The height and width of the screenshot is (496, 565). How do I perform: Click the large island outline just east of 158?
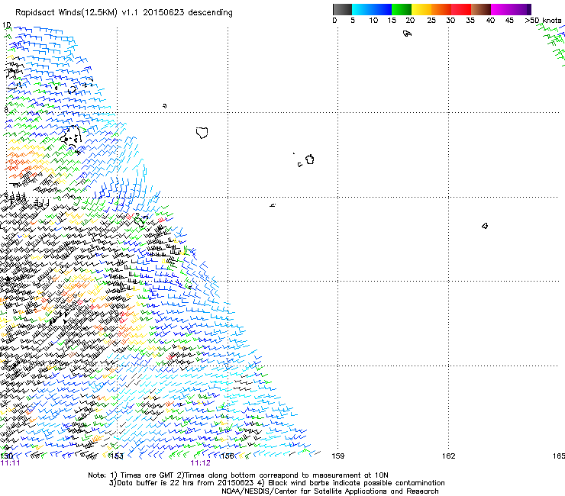pos(310,159)
